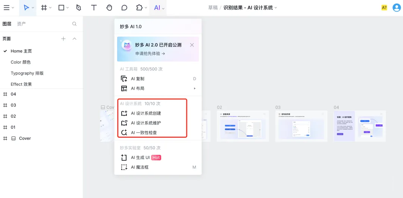Image resolution: width=403 pixels, height=198 pixels.
Task: Click the 申请抢先体验 link
Action: 150,54
